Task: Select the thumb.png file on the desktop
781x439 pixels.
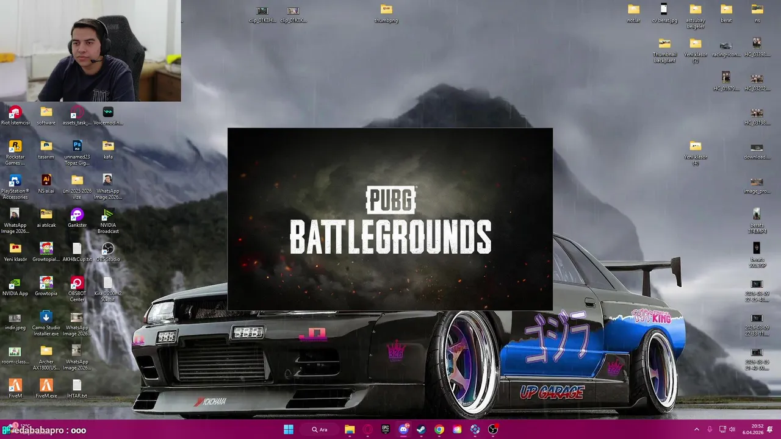Action: click(x=386, y=13)
